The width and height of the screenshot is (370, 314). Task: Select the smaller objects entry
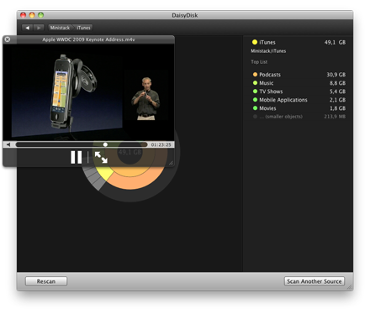point(299,117)
